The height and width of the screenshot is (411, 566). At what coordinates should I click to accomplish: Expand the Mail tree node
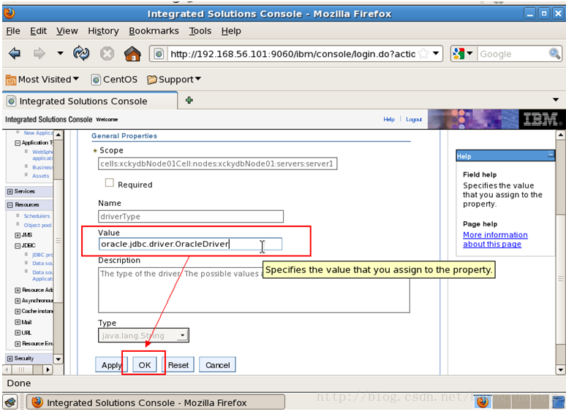coord(18,322)
